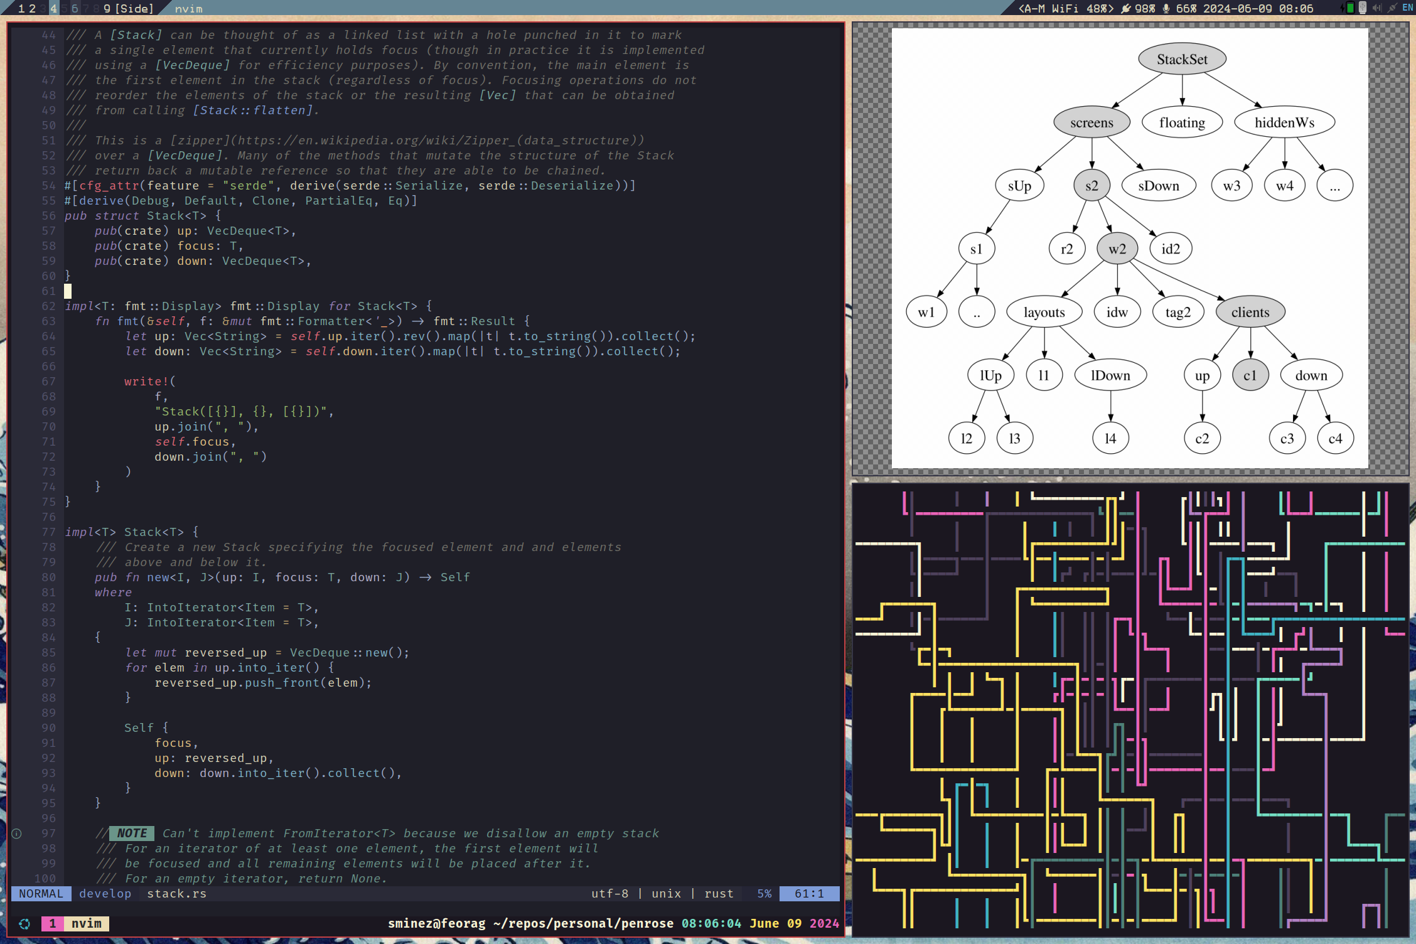Click the NOTE tag on line 97
This screenshot has height=944, width=1416.
click(x=132, y=834)
